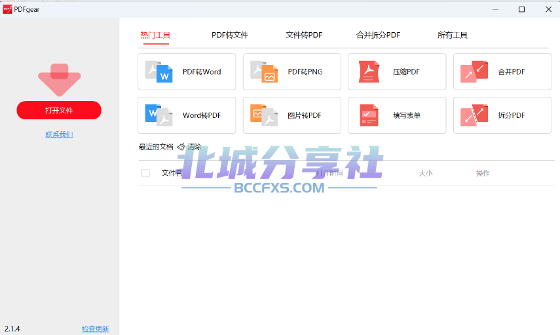The image size is (560, 335).
Task: Click the 合并PDF tool icon
Action: [x=474, y=71]
